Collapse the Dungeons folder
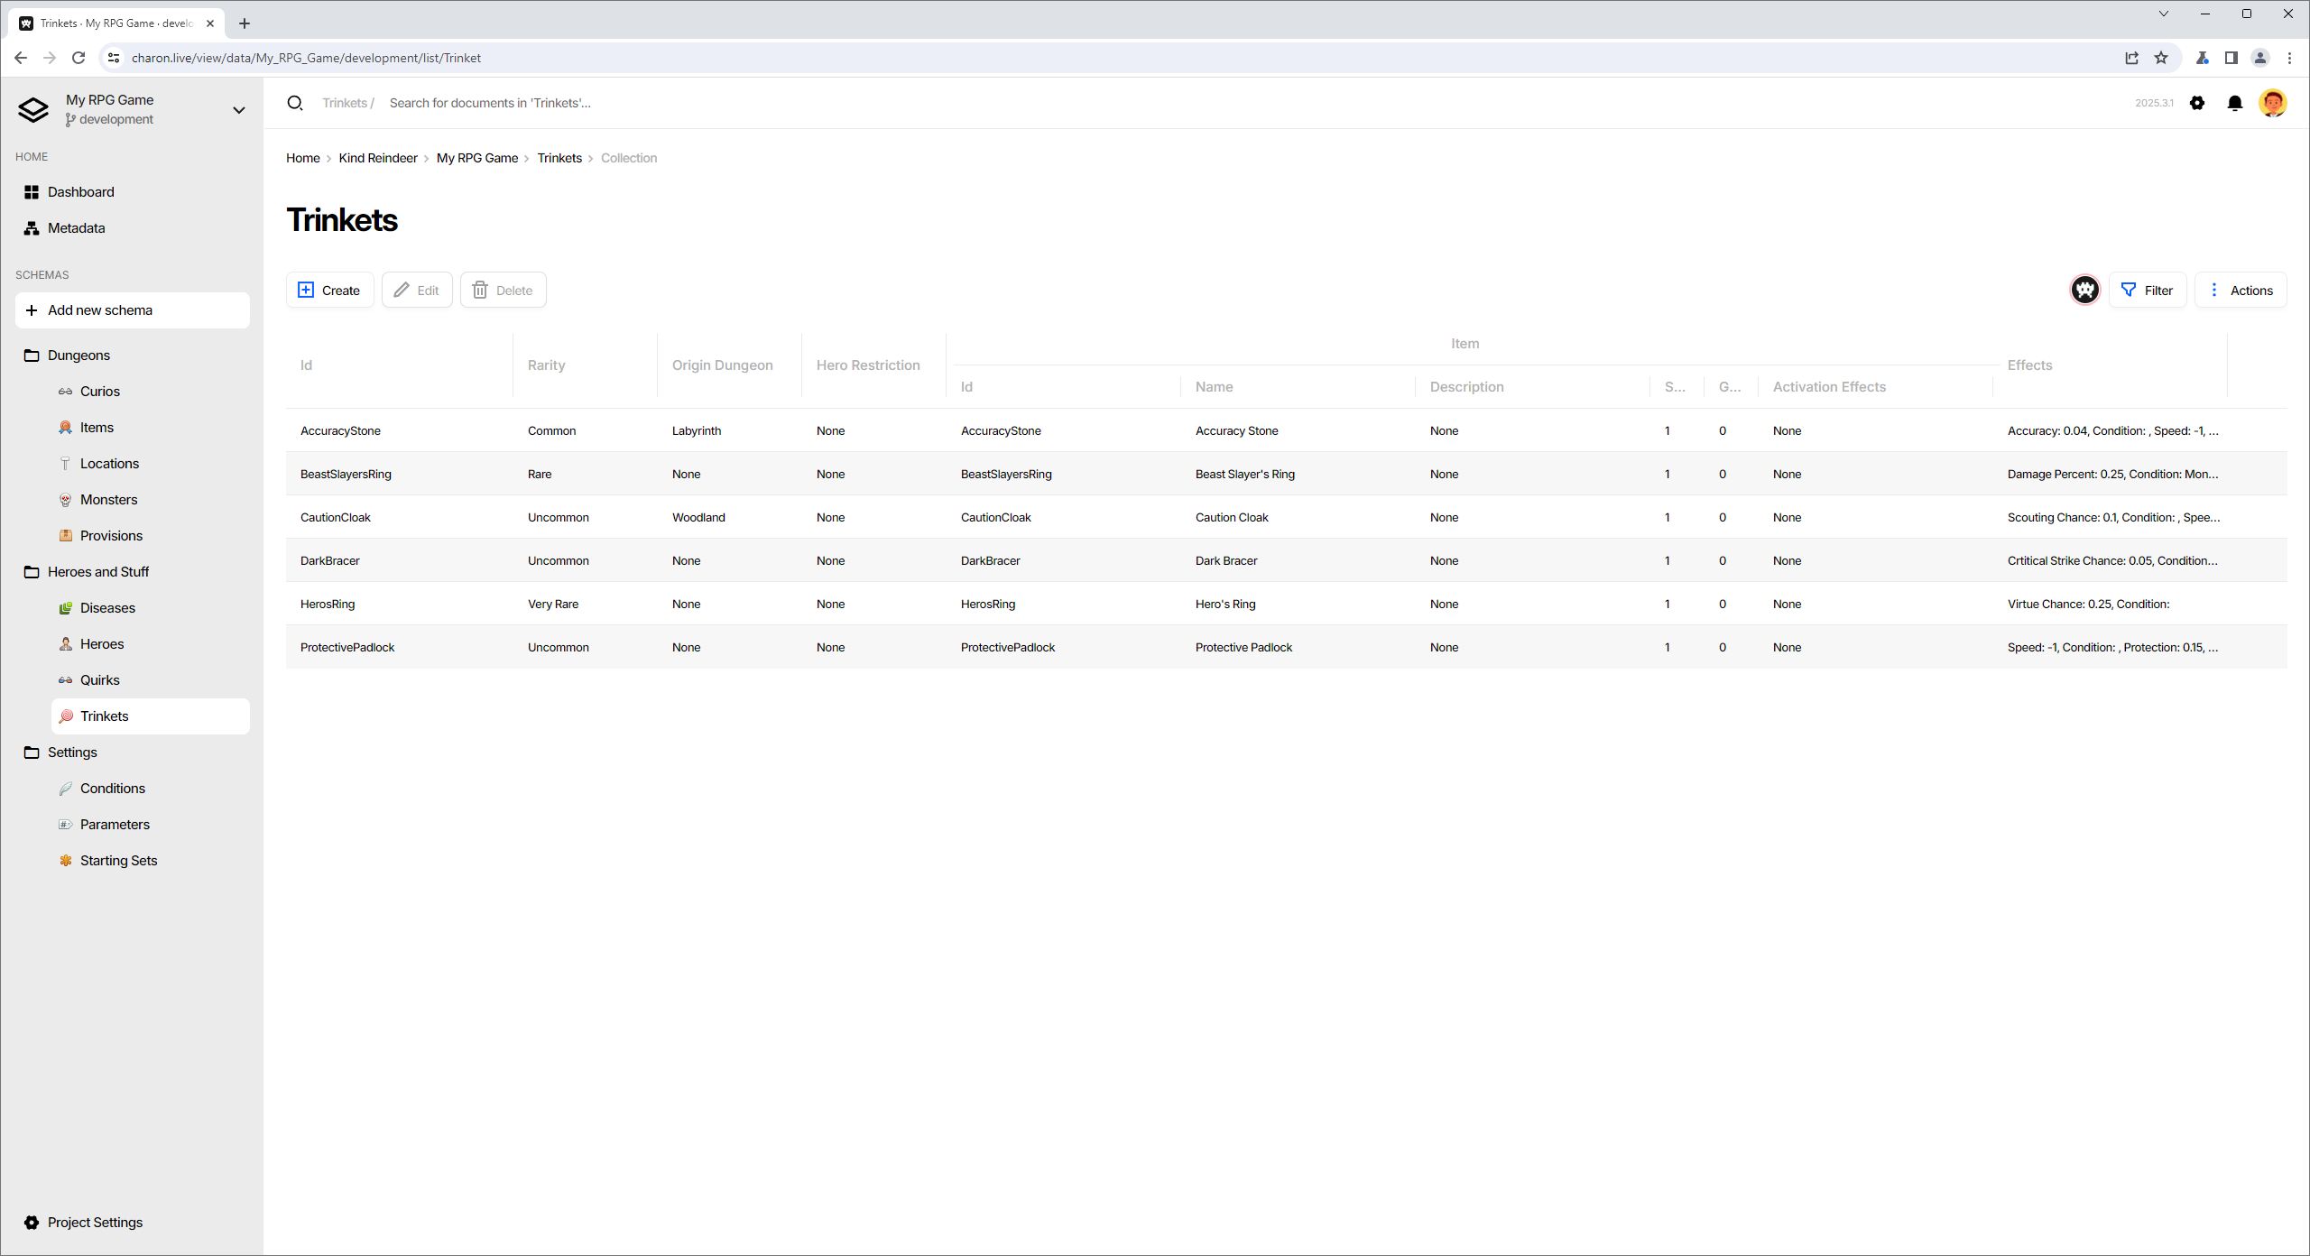Viewport: 2310px width, 1256px height. (79, 356)
